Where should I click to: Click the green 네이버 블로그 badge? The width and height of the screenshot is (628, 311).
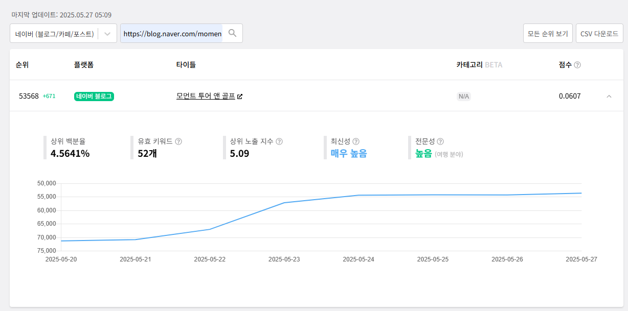pyautogui.click(x=94, y=97)
